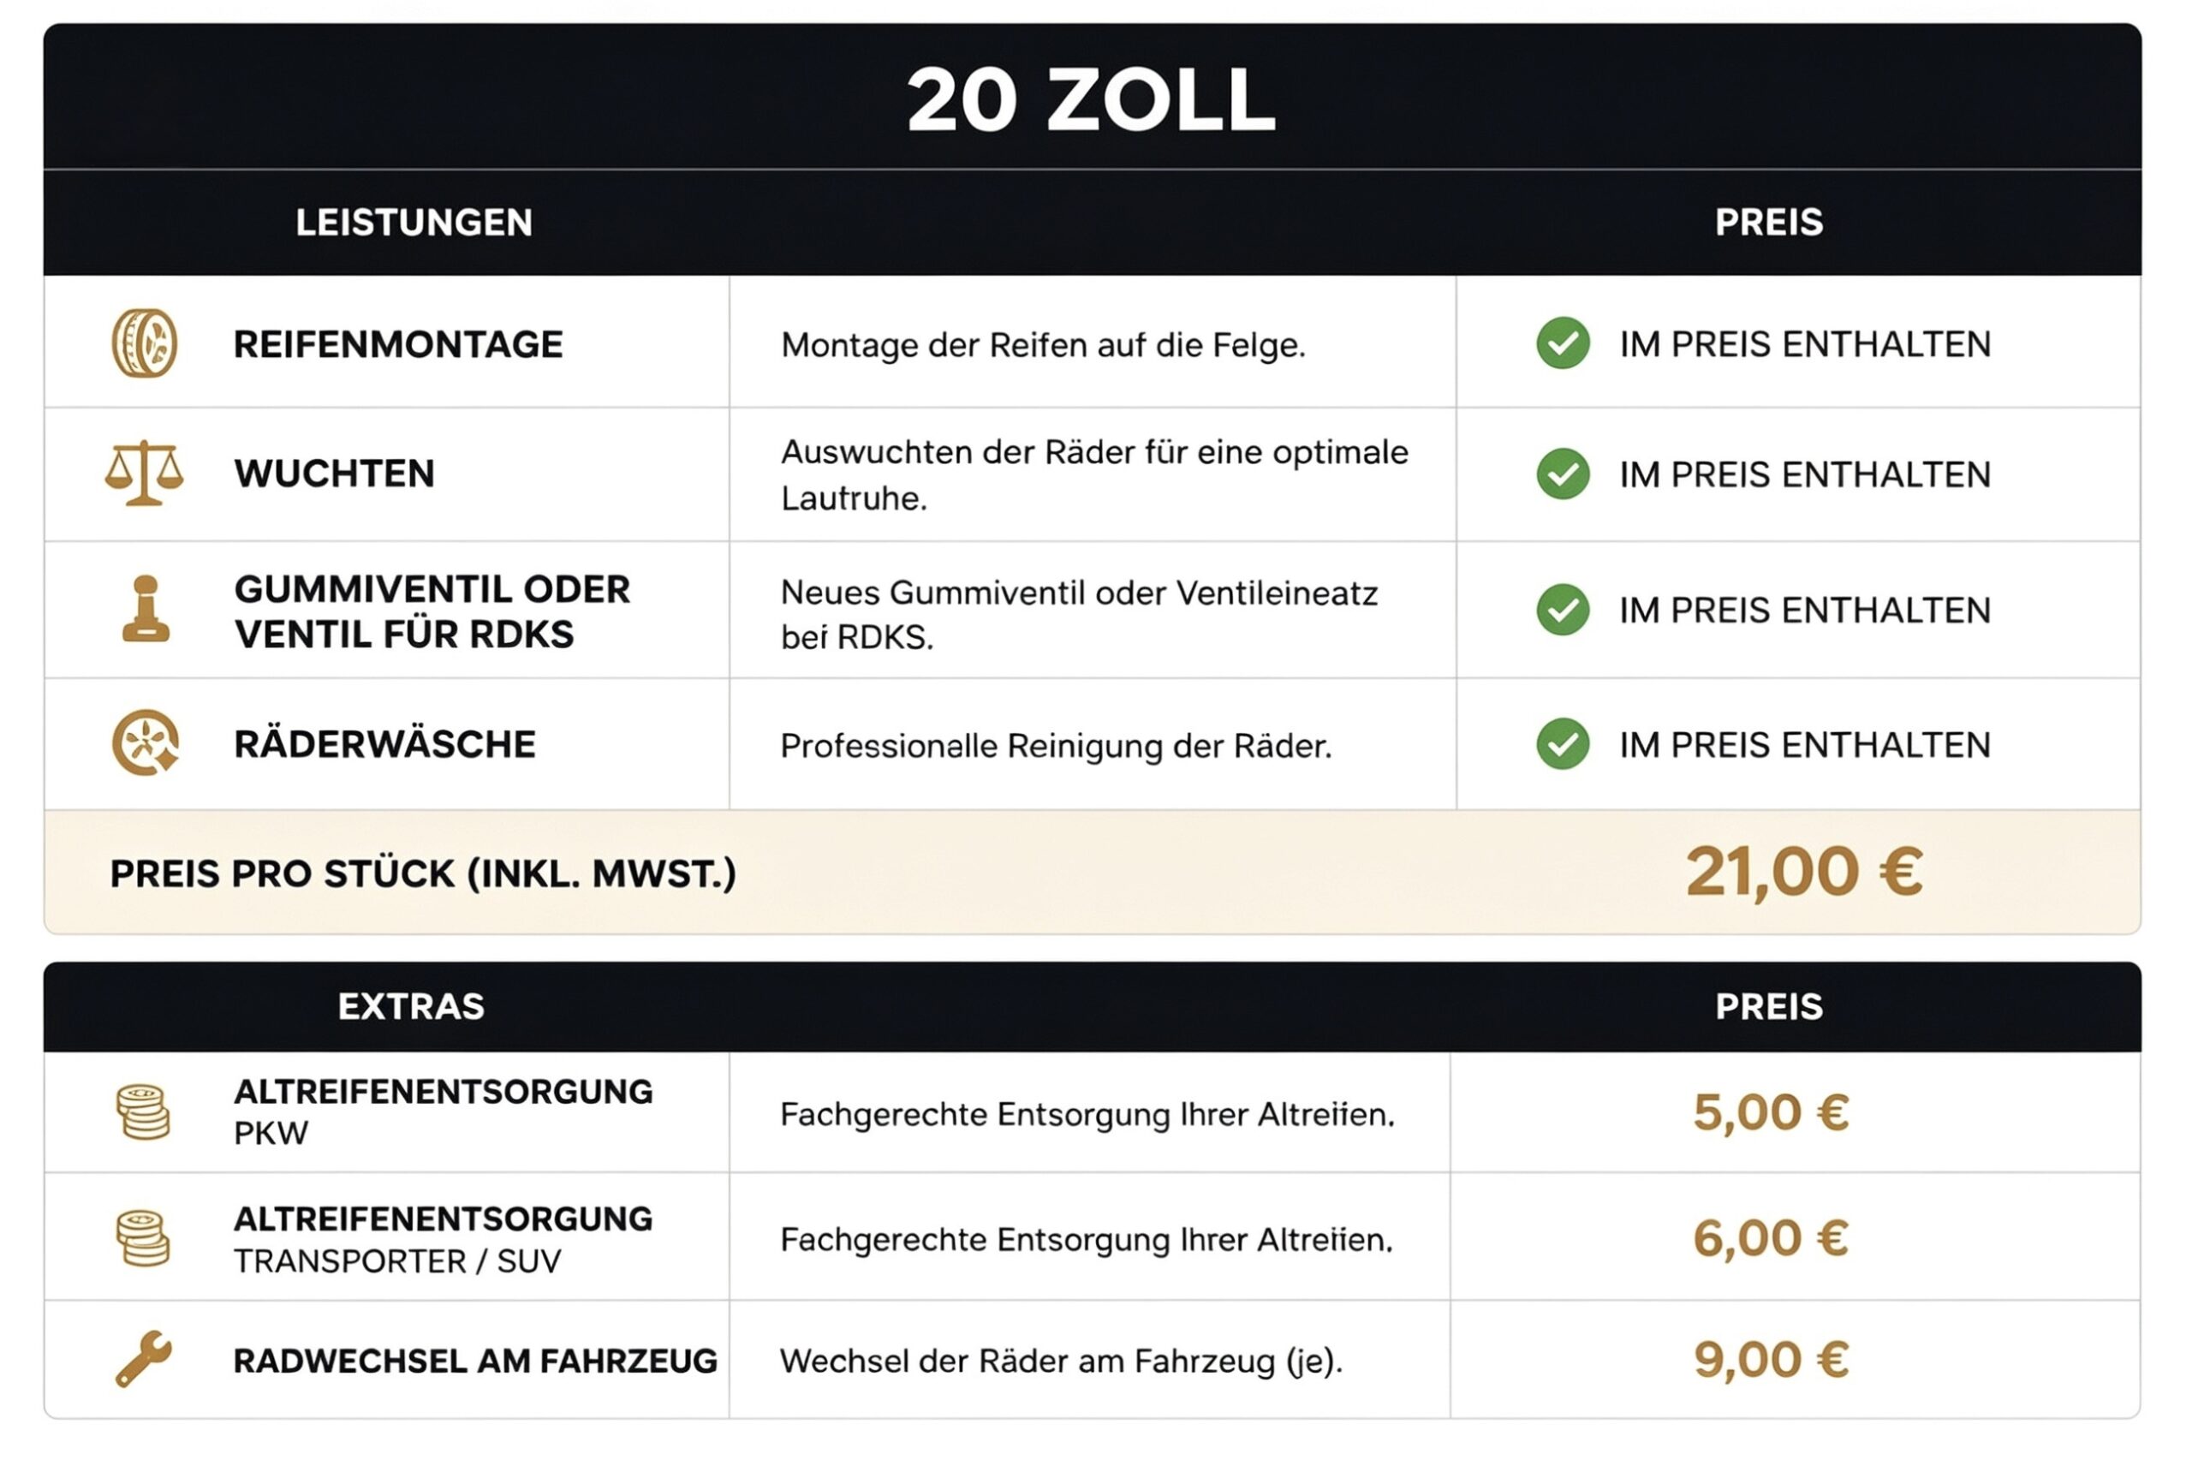
Task: Click the EXTRAS column header
Action: point(411,1007)
